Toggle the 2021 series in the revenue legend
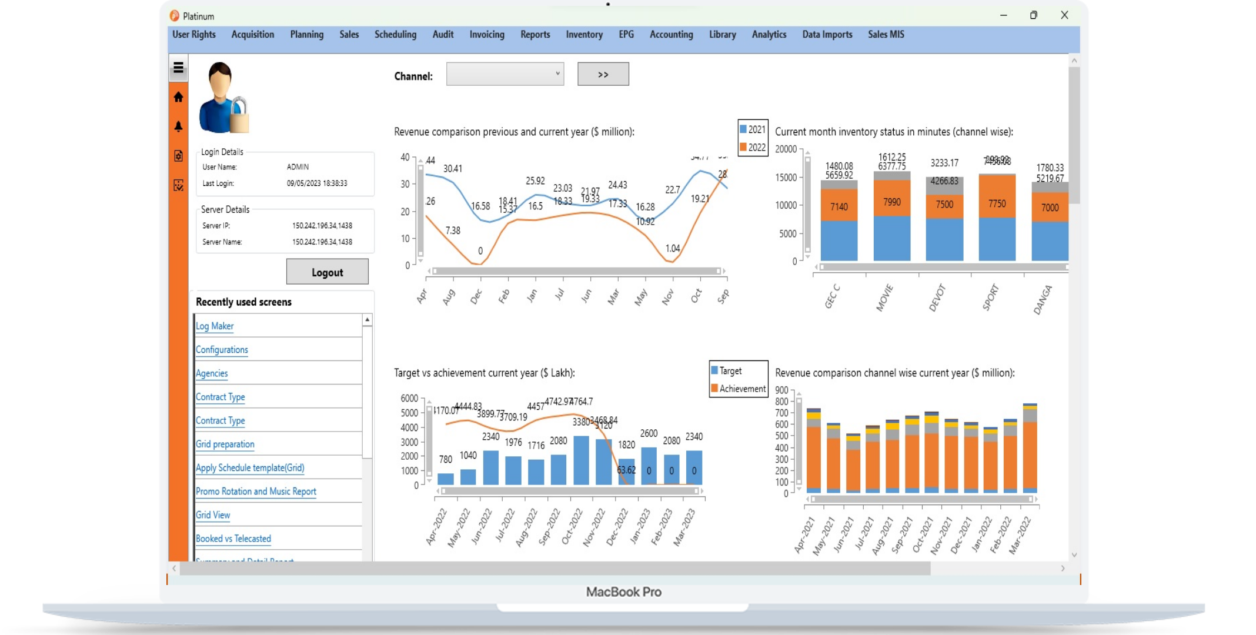 pos(753,129)
